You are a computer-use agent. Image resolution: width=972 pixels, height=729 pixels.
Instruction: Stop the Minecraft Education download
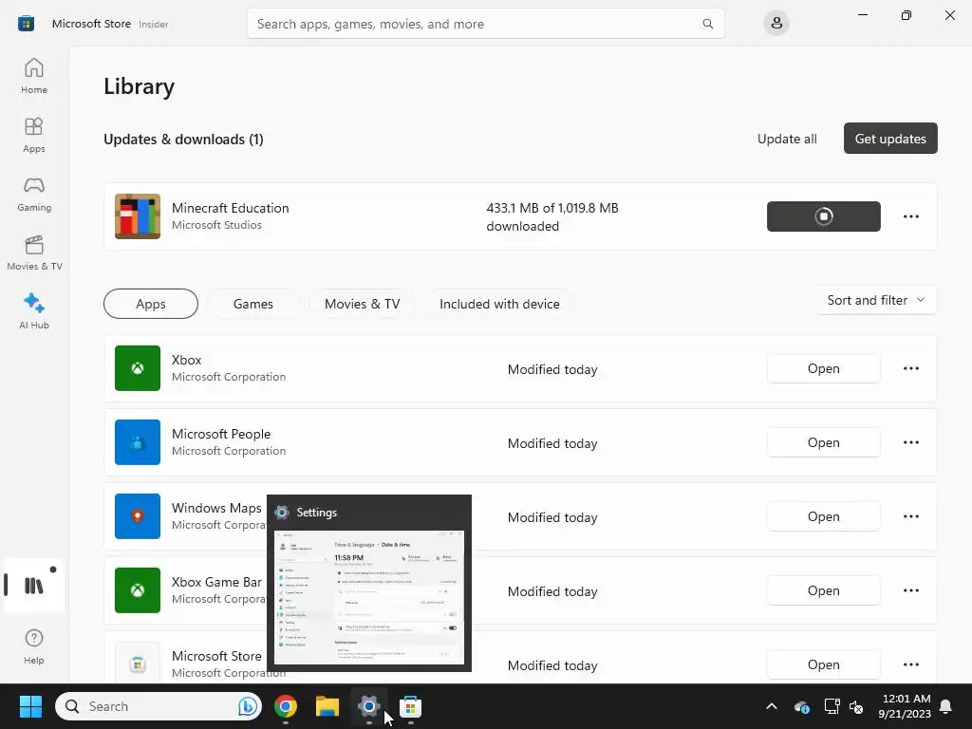tap(823, 216)
